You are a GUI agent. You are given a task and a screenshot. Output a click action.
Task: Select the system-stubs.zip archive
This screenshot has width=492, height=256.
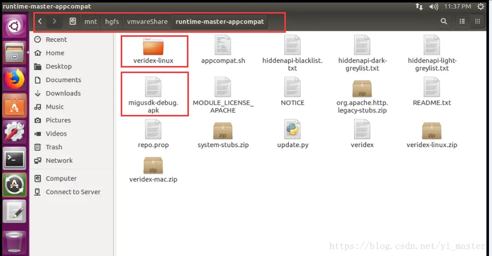coord(223,135)
